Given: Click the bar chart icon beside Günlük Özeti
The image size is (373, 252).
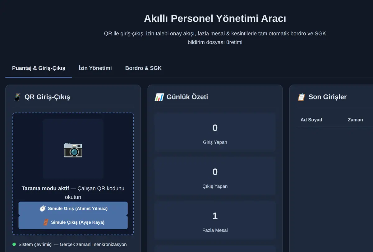Looking at the screenshot, I should coord(159,97).
